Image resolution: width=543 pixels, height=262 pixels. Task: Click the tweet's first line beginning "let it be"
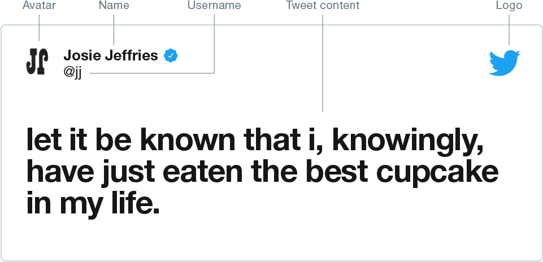[x=255, y=141]
